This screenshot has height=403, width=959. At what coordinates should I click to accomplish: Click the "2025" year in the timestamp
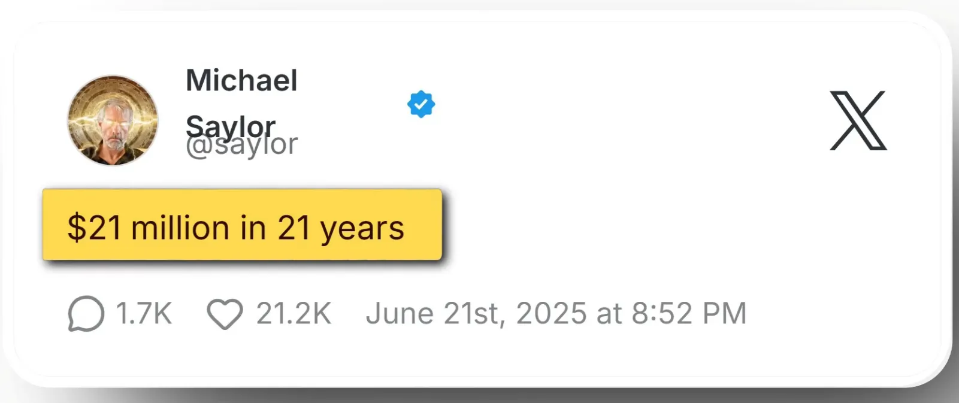[551, 313]
